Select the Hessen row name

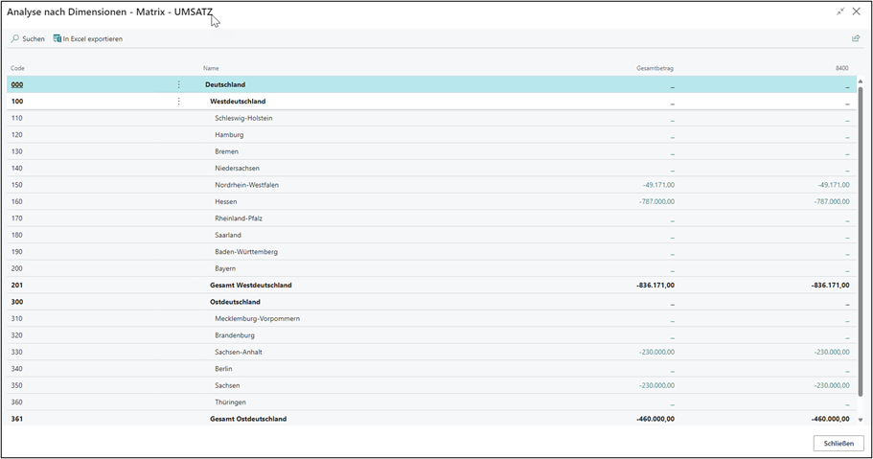[x=225, y=201]
